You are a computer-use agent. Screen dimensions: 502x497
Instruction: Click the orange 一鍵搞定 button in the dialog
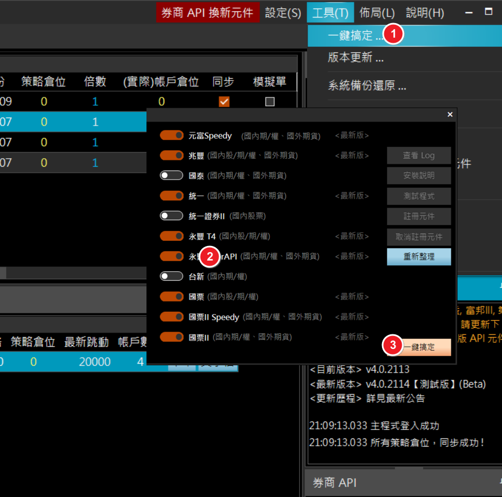(419, 347)
